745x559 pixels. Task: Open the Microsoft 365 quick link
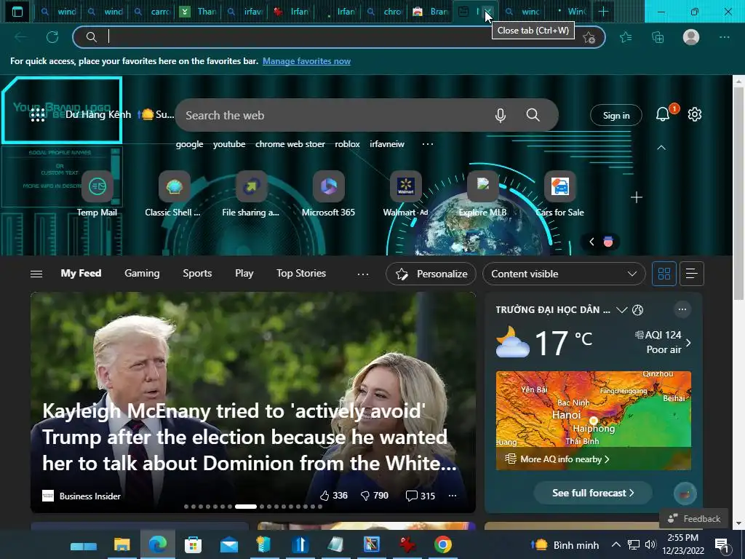[x=328, y=194]
